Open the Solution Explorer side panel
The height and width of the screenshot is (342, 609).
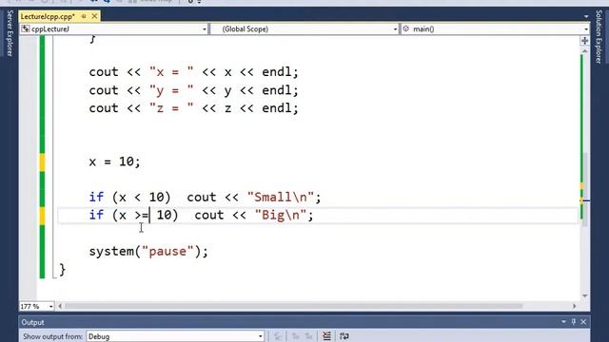tap(599, 37)
